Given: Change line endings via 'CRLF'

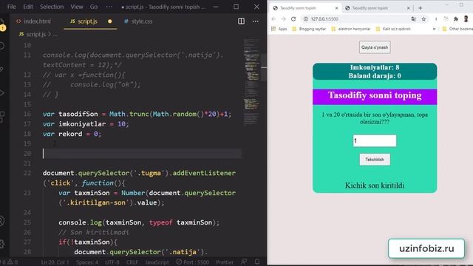Looking at the screenshot, I should [x=132, y=262].
